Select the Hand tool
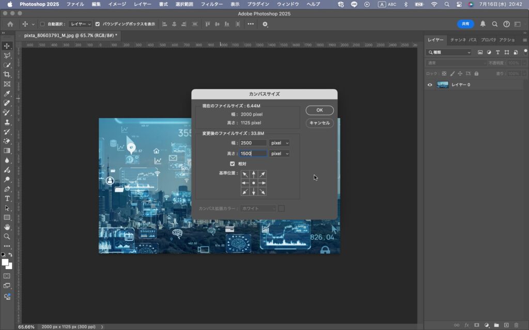This screenshot has height=330, width=529. click(x=7, y=227)
